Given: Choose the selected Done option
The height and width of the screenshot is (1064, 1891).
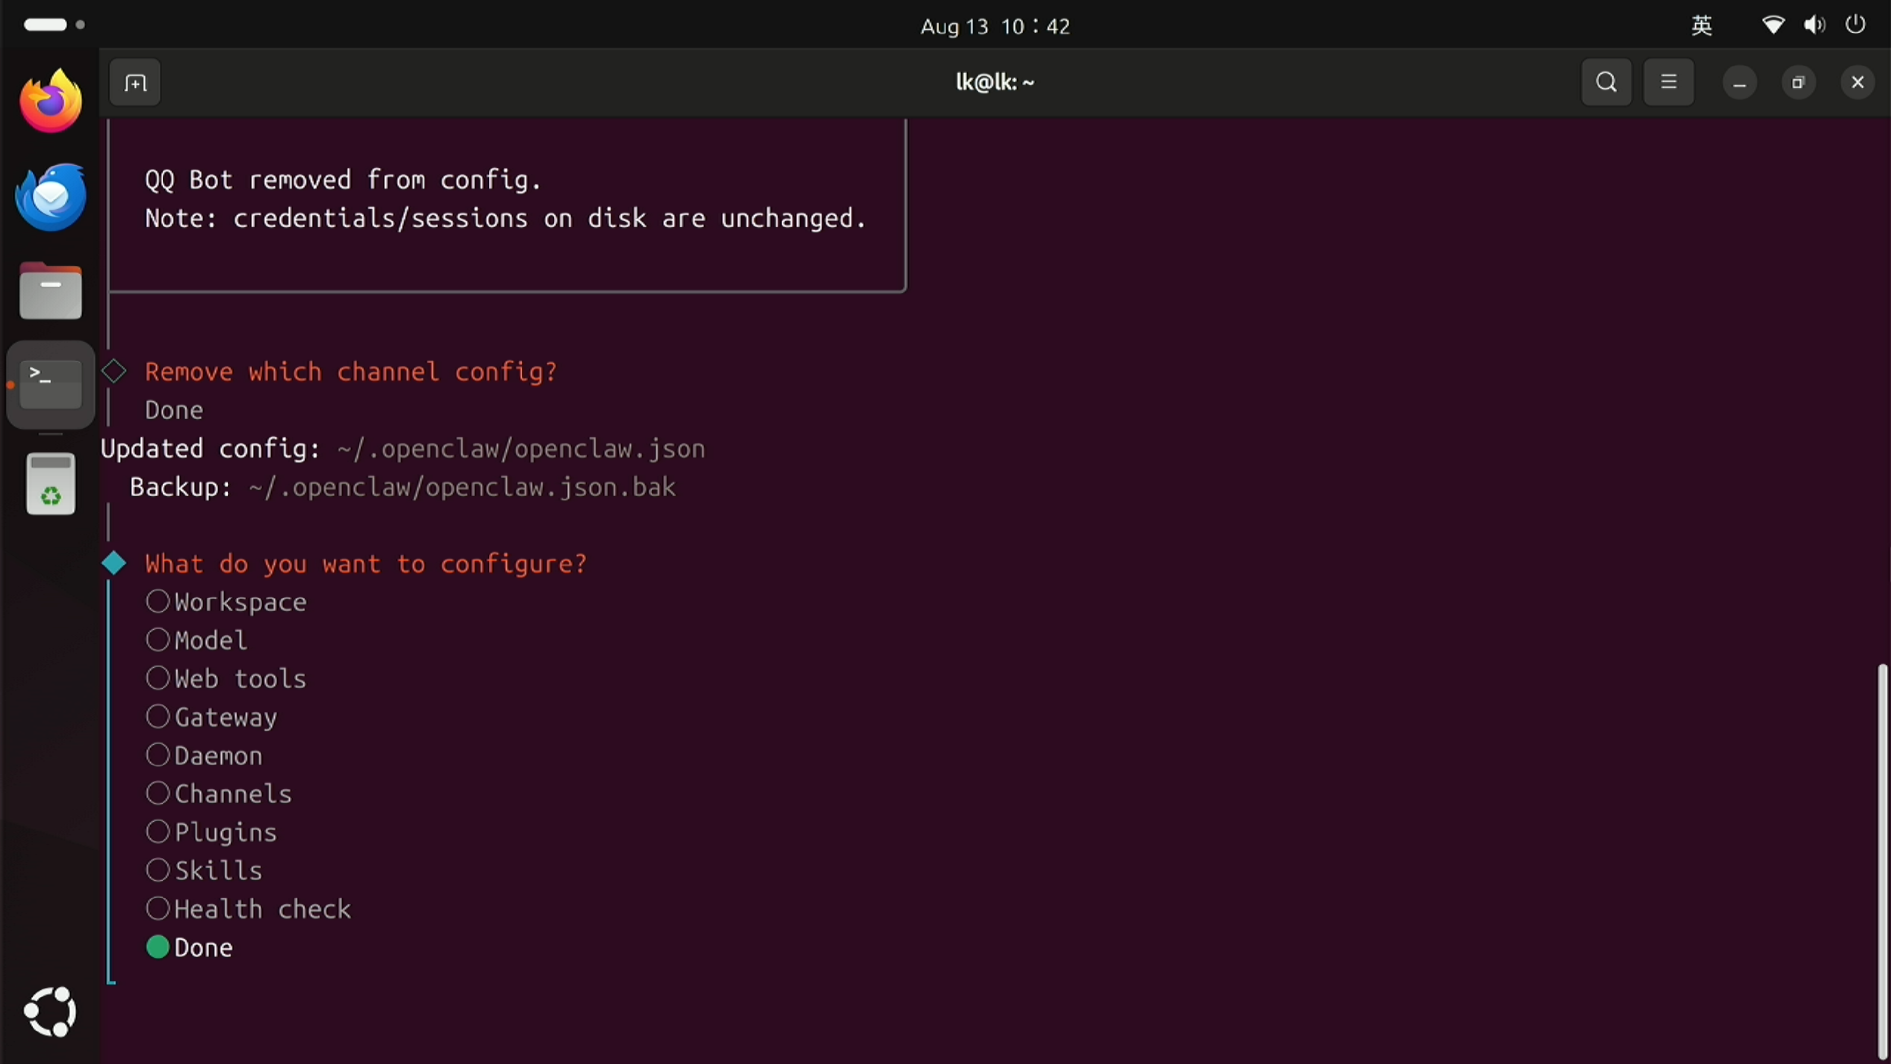Looking at the screenshot, I should (x=190, y=947).
